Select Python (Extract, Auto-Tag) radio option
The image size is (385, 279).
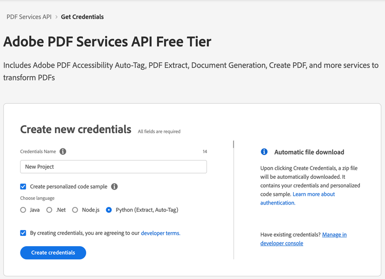tap(109, 210)
